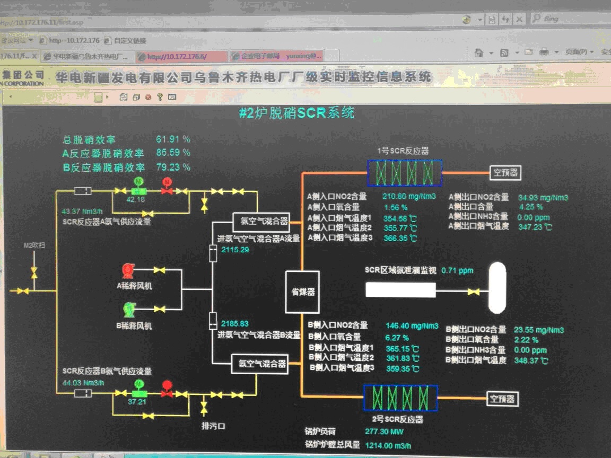The image size is (611, 458).
Task: Click the white rectangle left of the ammonia tank
Action: tap(400, 290)
